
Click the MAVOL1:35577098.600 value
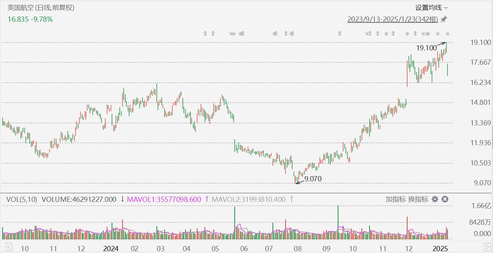pyautogui.click(x=164, y=199)
